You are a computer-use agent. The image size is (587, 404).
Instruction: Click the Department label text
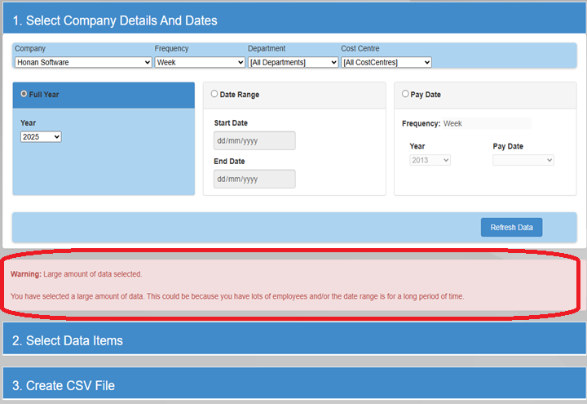click(x=267, y=49)
